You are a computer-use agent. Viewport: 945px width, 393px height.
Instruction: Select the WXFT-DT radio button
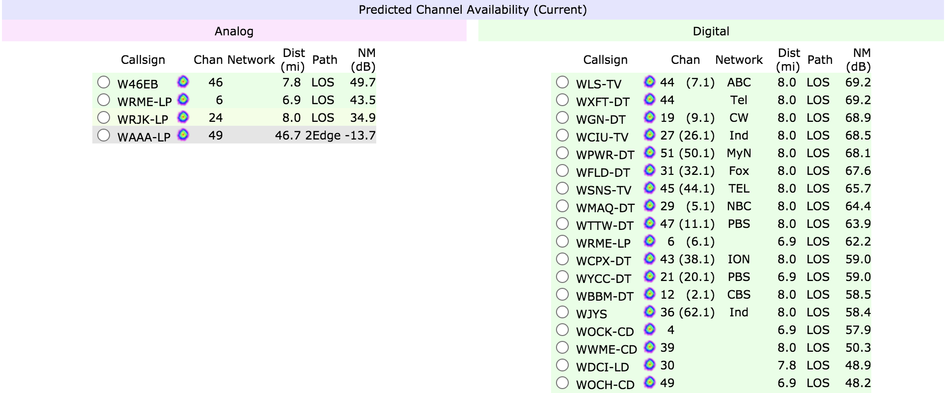pyautogui.click(x=562, y=100)
